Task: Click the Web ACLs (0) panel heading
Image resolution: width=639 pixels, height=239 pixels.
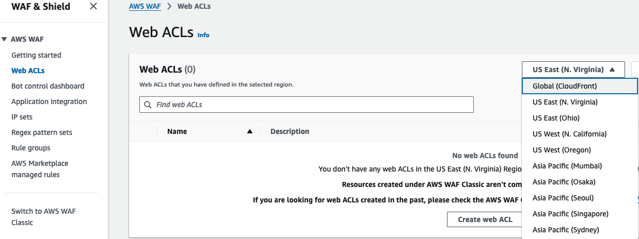Action: pyautogui.click(x=167, y=70)
